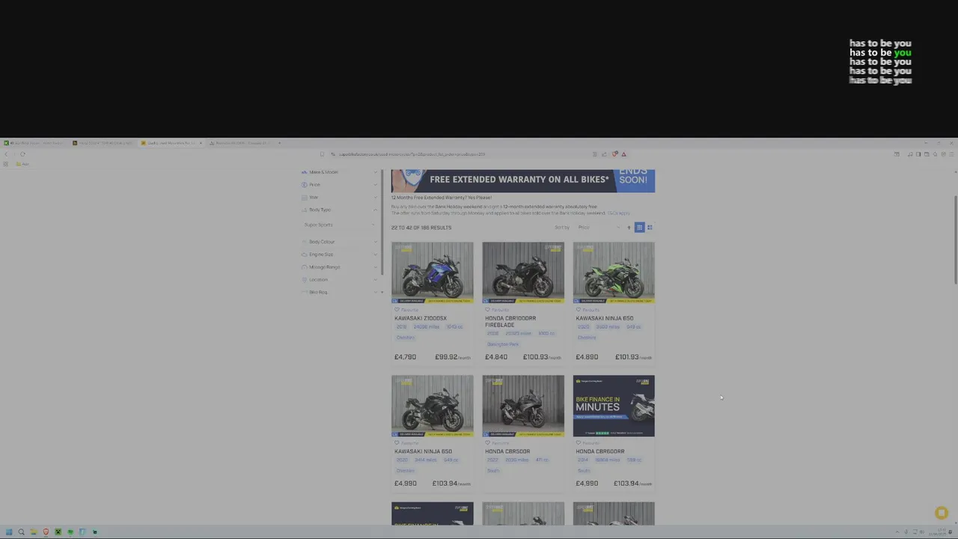Click the 22 to 42 of 186 results text

coord(421,228)
